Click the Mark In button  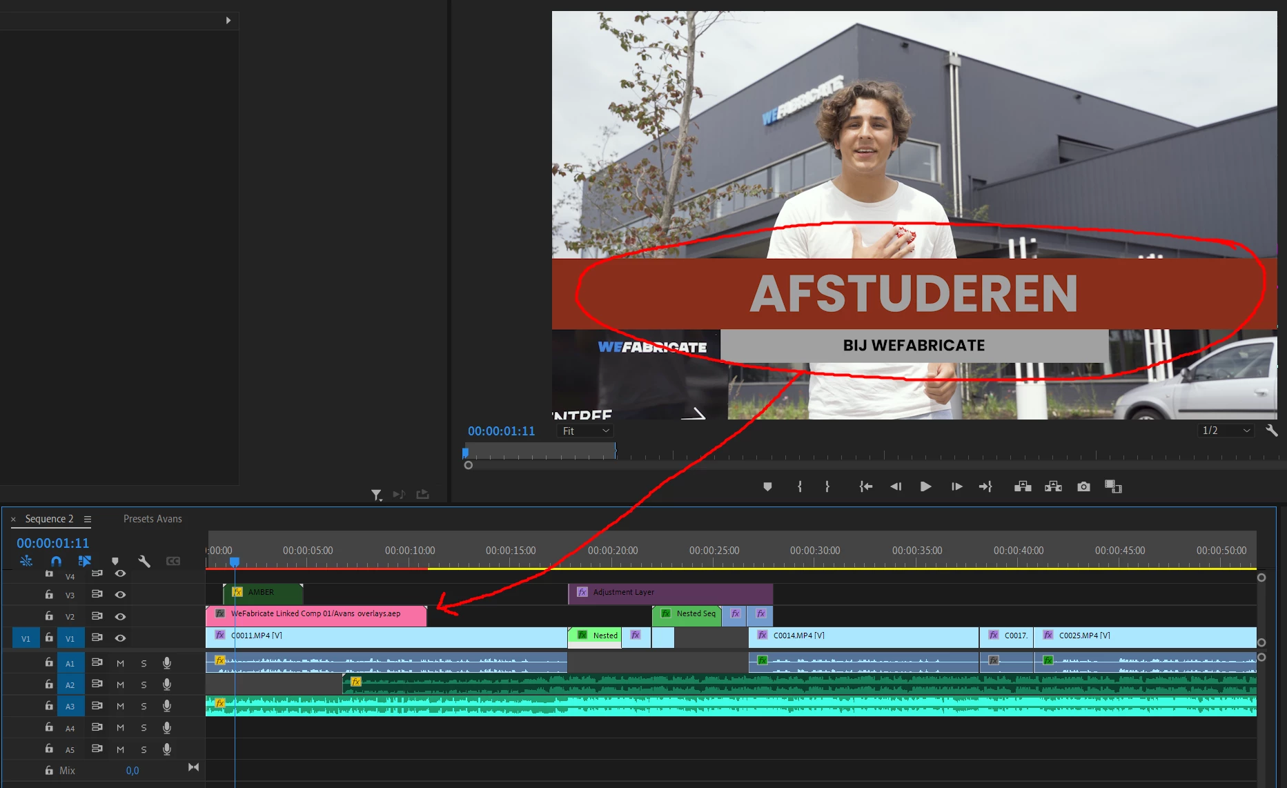tap(799, 486)
